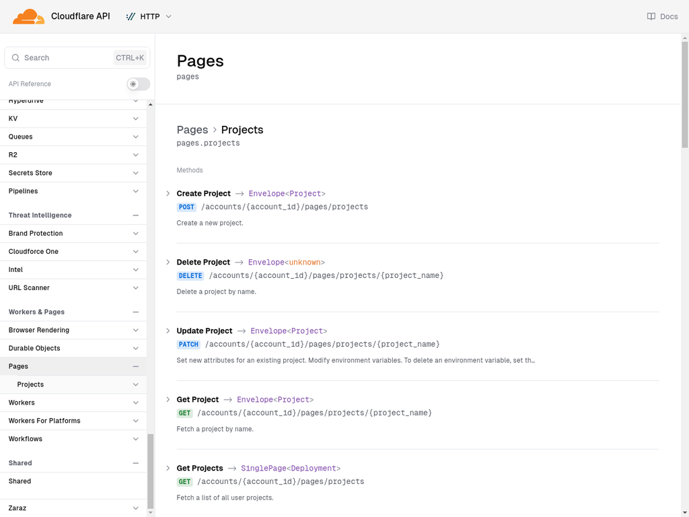Click the Docs link in header
Viewport: 689px width, 517px height.
click(x=662, y=17)
